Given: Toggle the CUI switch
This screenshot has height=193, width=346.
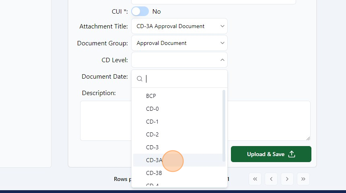Looking at the screenshot, I should tap(140, 11).
